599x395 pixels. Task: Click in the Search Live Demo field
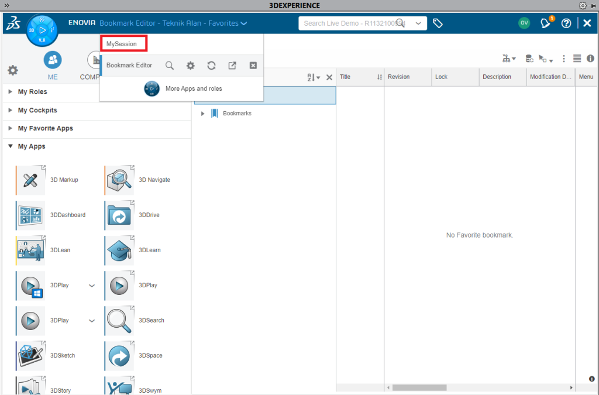point(351,23)
